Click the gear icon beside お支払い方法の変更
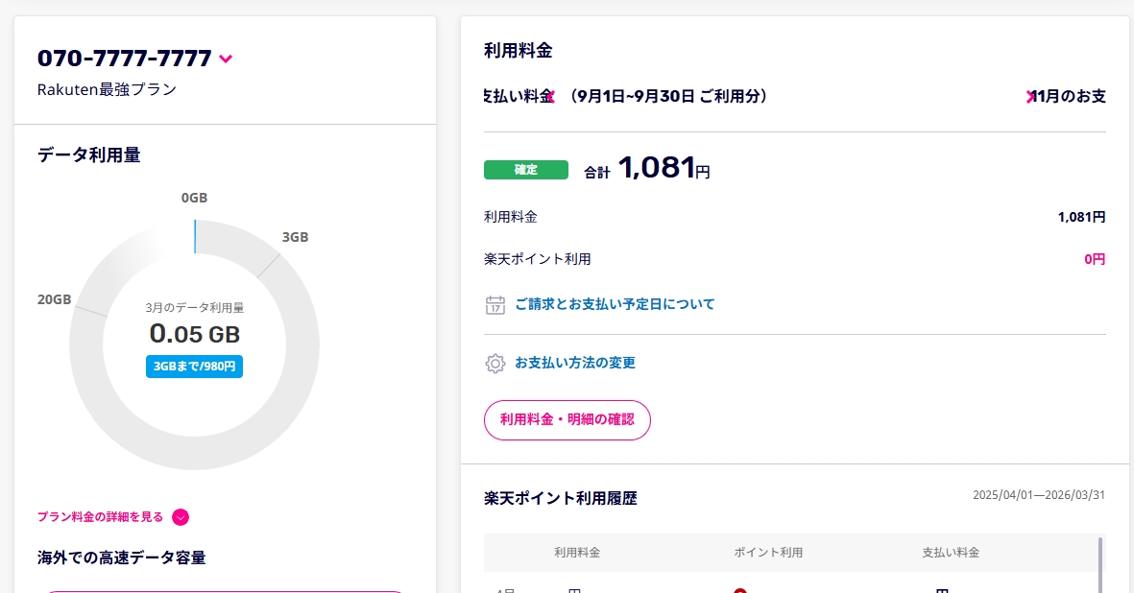 point(495,364)
